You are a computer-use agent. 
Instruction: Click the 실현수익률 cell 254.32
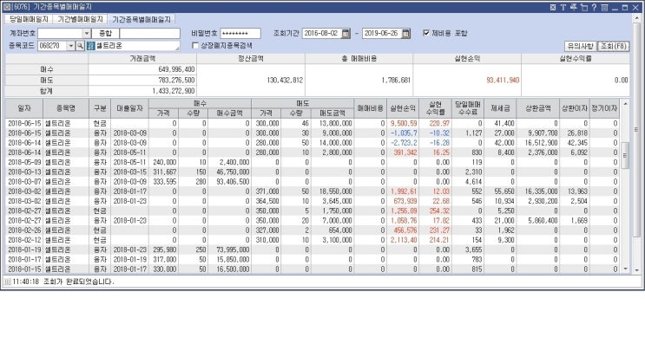pyautogui.click(x=439, y=211)
